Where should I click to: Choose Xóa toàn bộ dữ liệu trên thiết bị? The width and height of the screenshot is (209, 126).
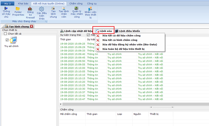(130, 49)
